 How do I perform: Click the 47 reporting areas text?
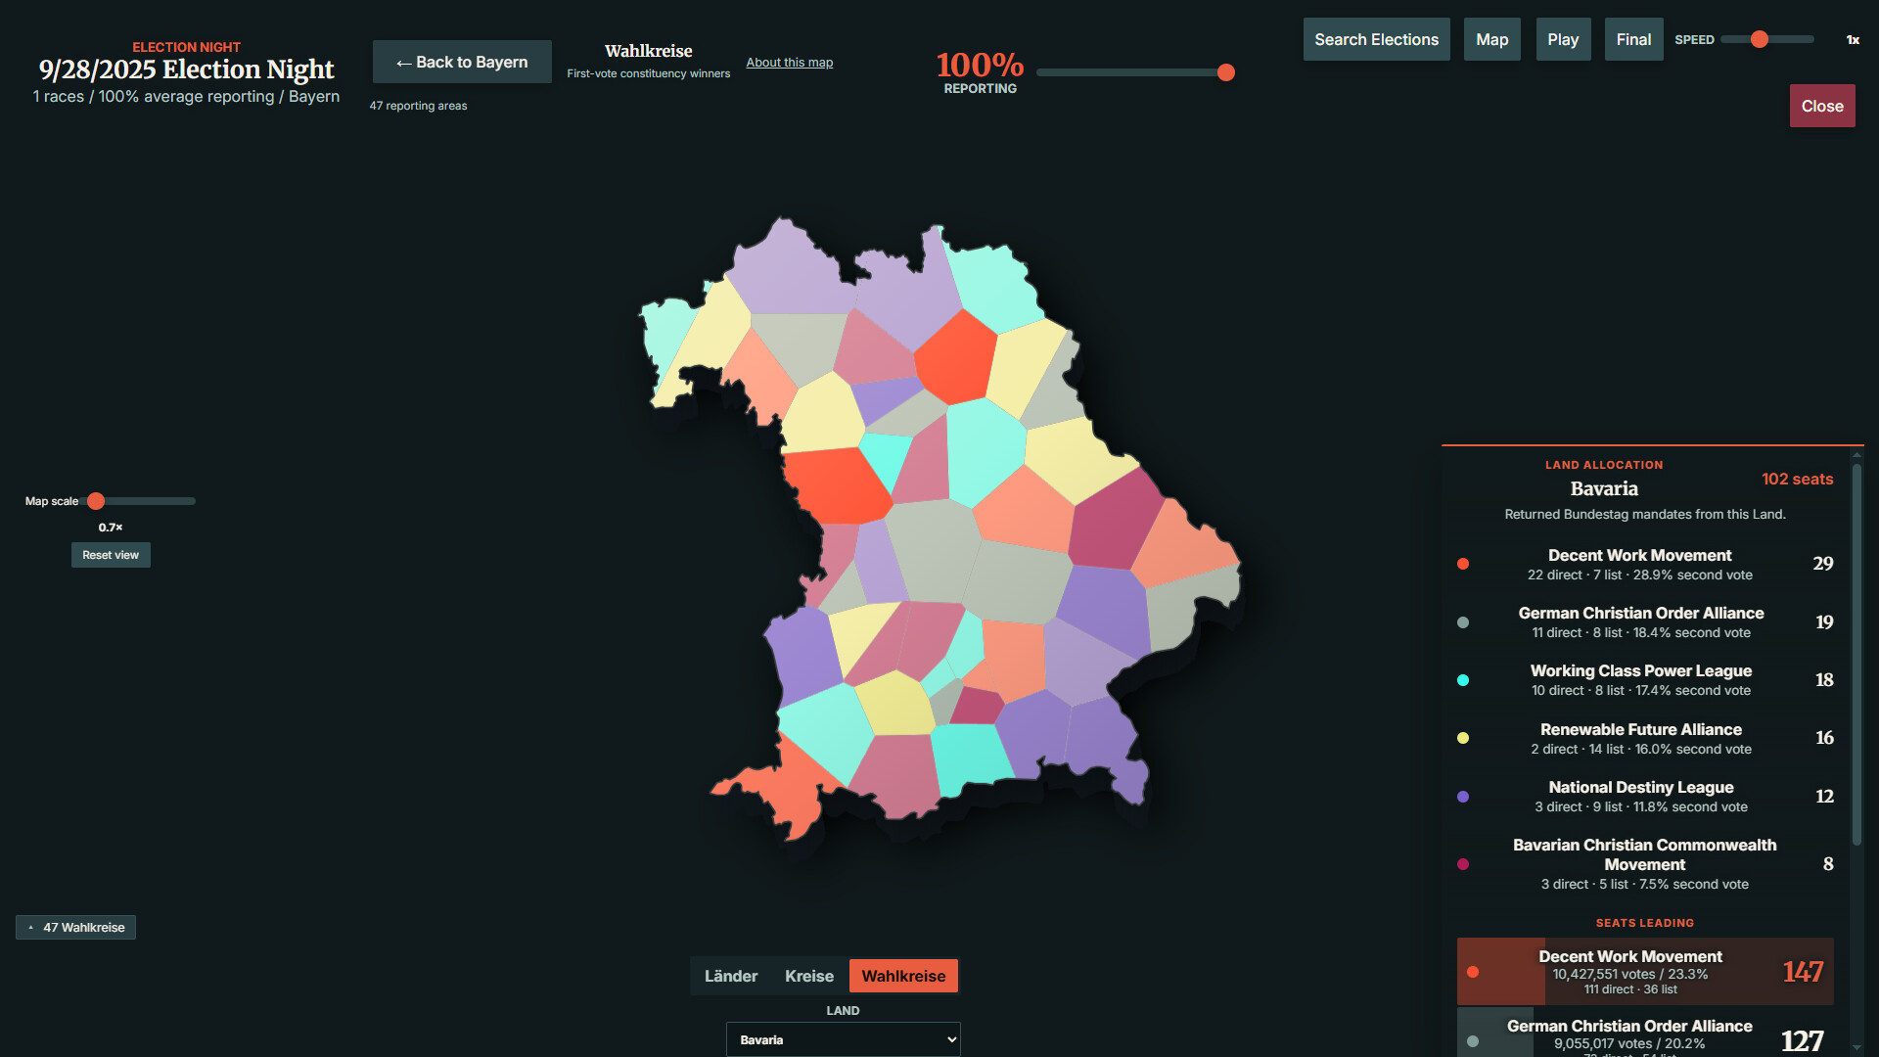pos(418,106)
